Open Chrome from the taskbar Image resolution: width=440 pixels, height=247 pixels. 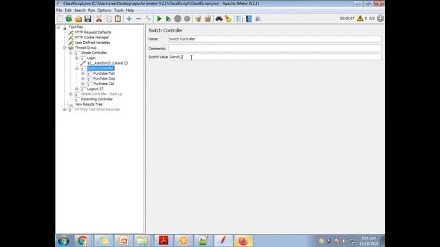coord(82,241)
